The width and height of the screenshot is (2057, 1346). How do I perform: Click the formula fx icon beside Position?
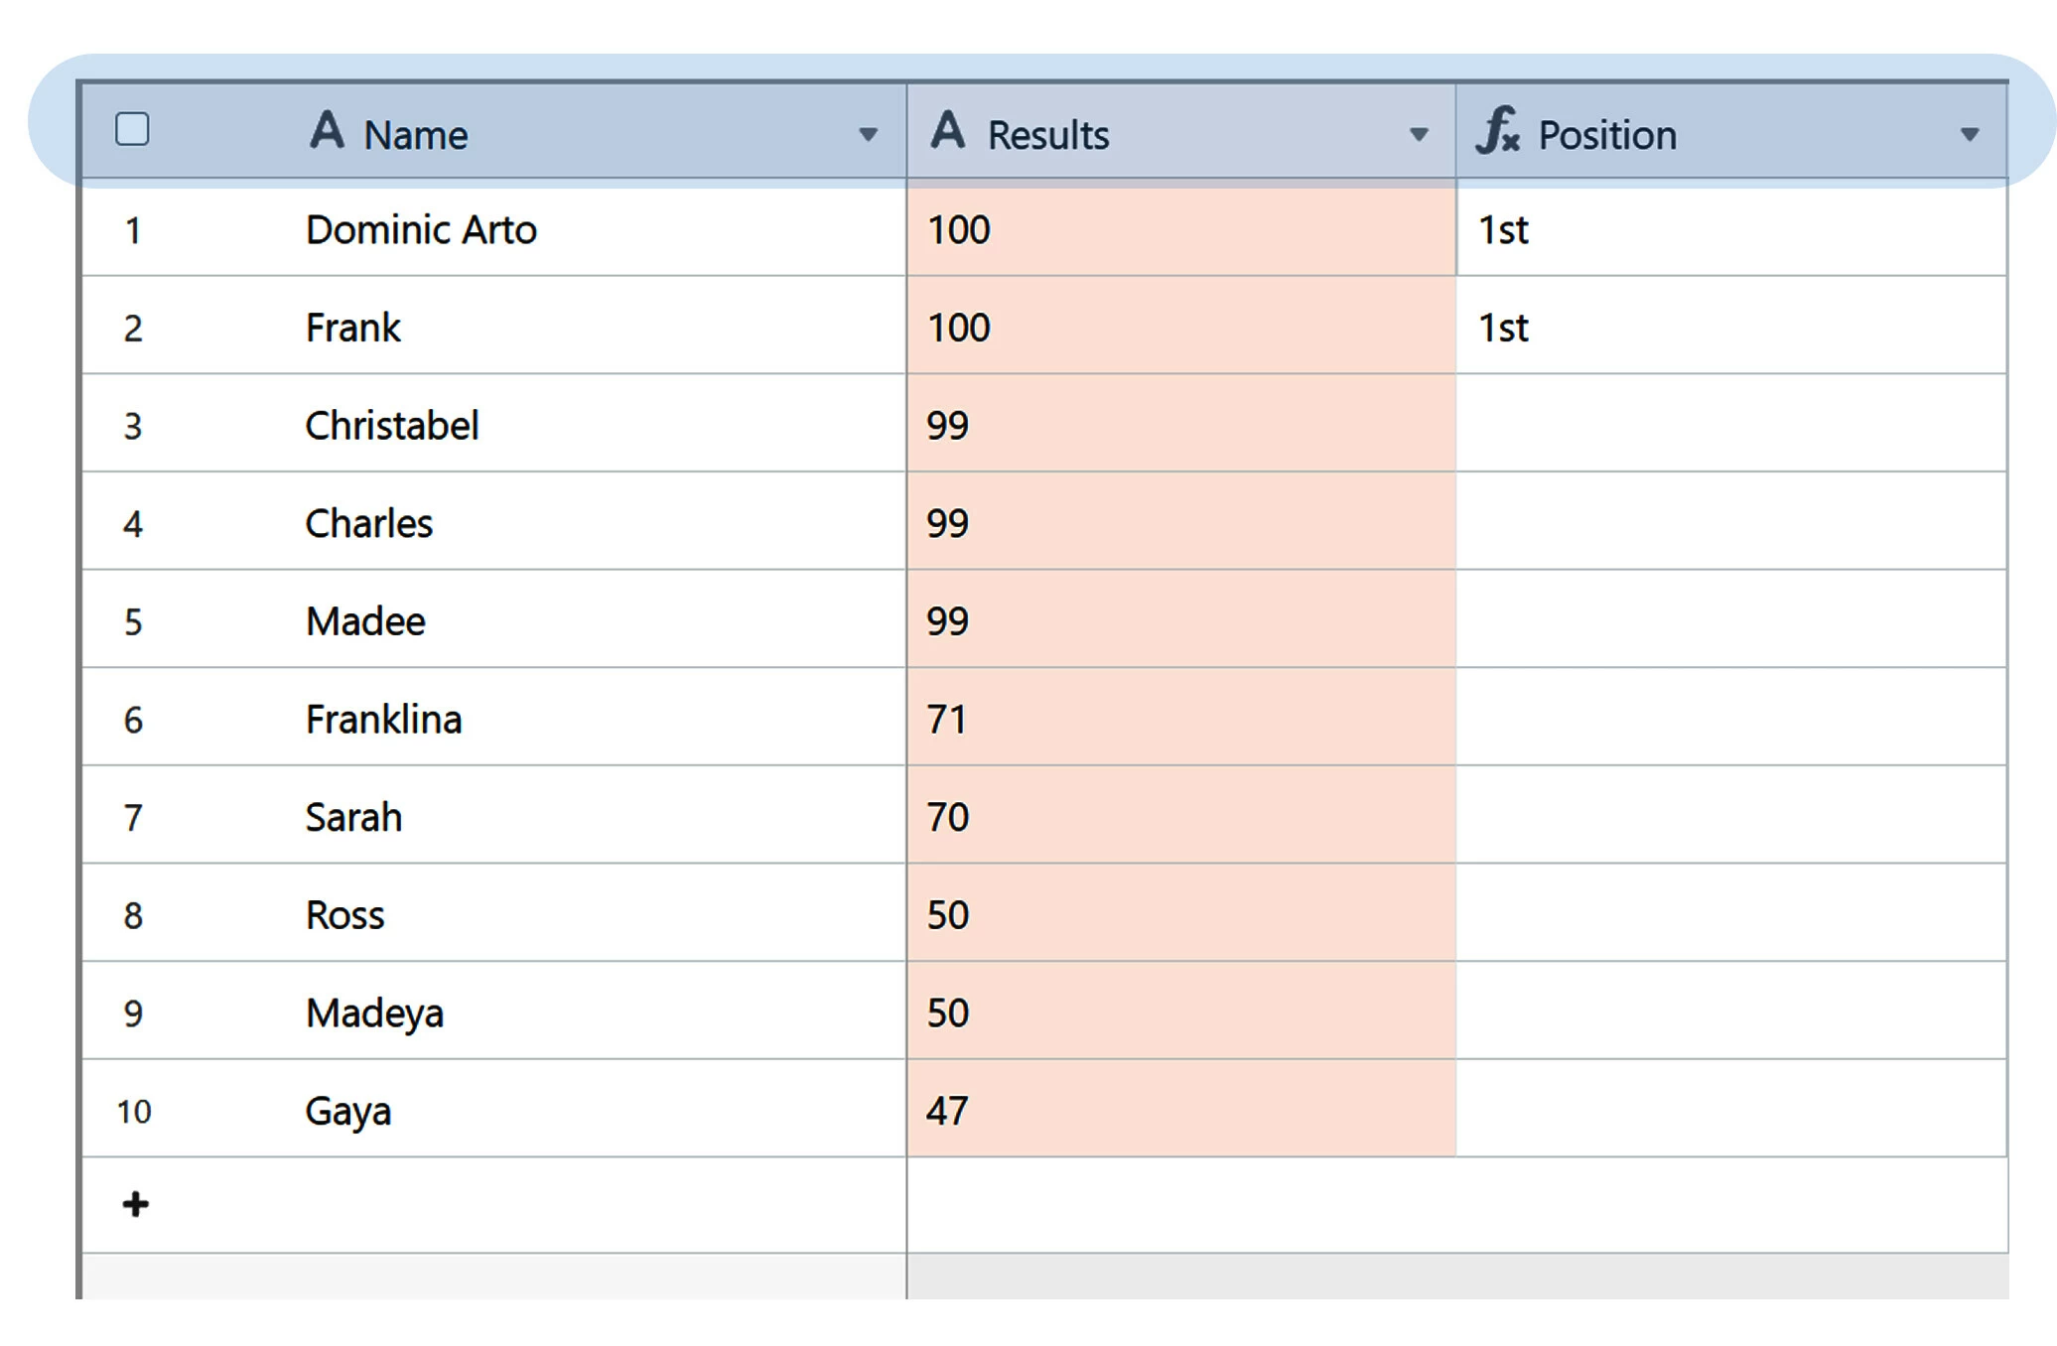[1497, 130]
